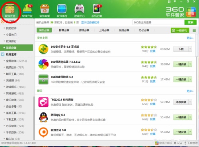Screen dimensions: 199x147
Task: Select 装机必备 in sidebar
Action: coord(16,48)
